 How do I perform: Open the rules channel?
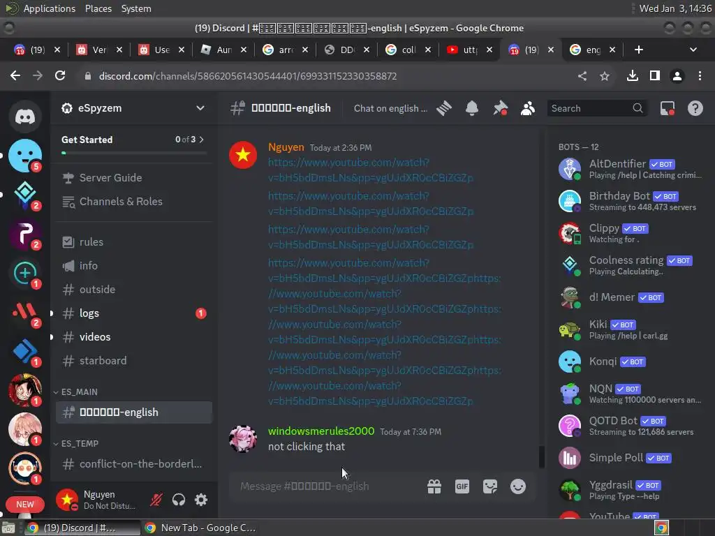point(133,242)
